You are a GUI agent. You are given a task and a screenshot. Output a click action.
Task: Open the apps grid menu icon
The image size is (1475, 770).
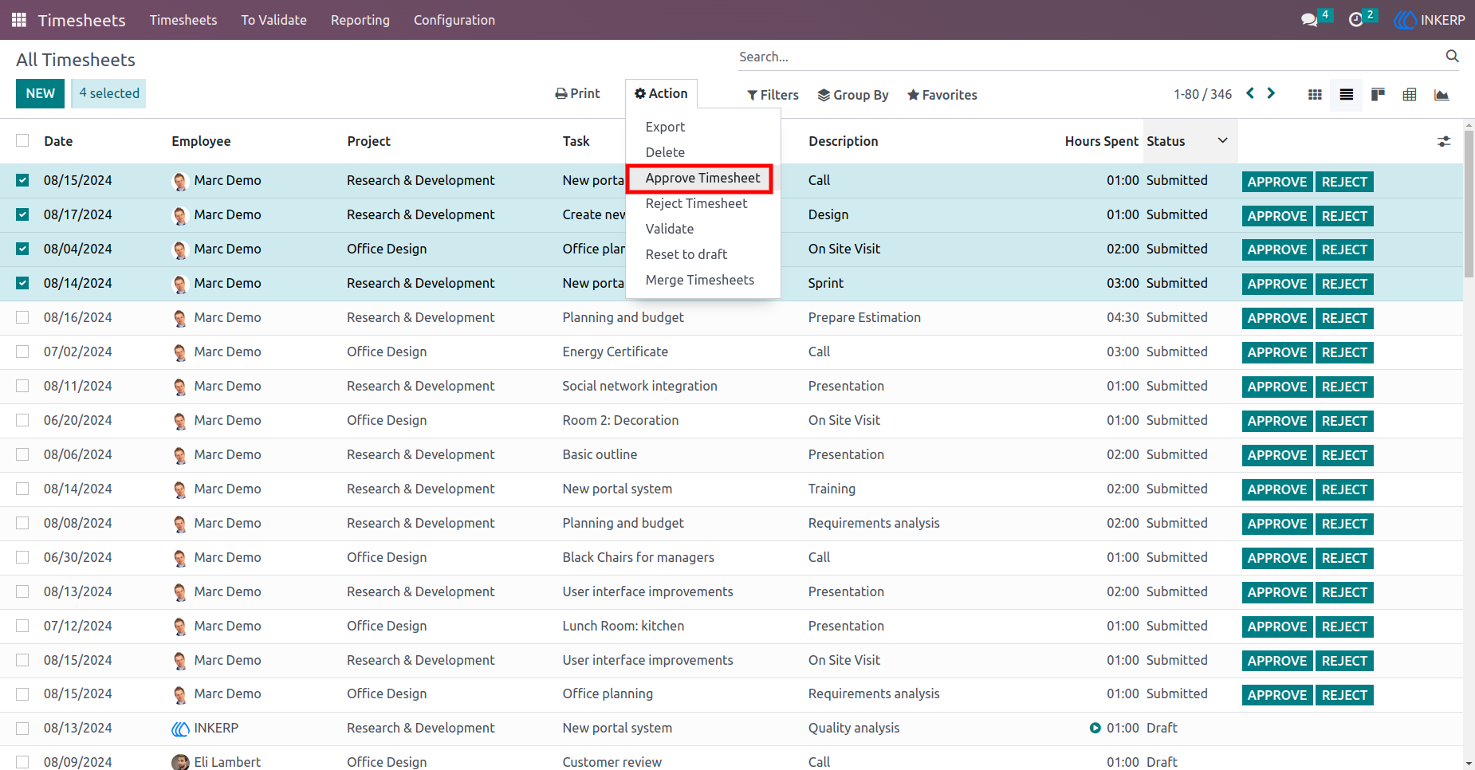(19, 20)
